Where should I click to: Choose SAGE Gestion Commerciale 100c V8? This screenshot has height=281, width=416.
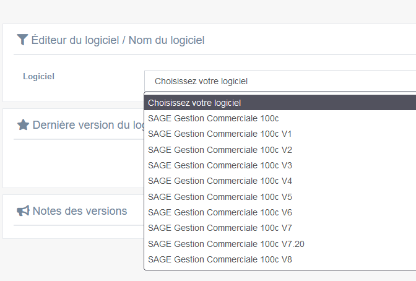pos(220,259)
